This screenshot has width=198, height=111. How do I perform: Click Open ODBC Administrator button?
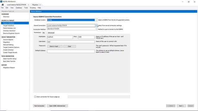57,106
